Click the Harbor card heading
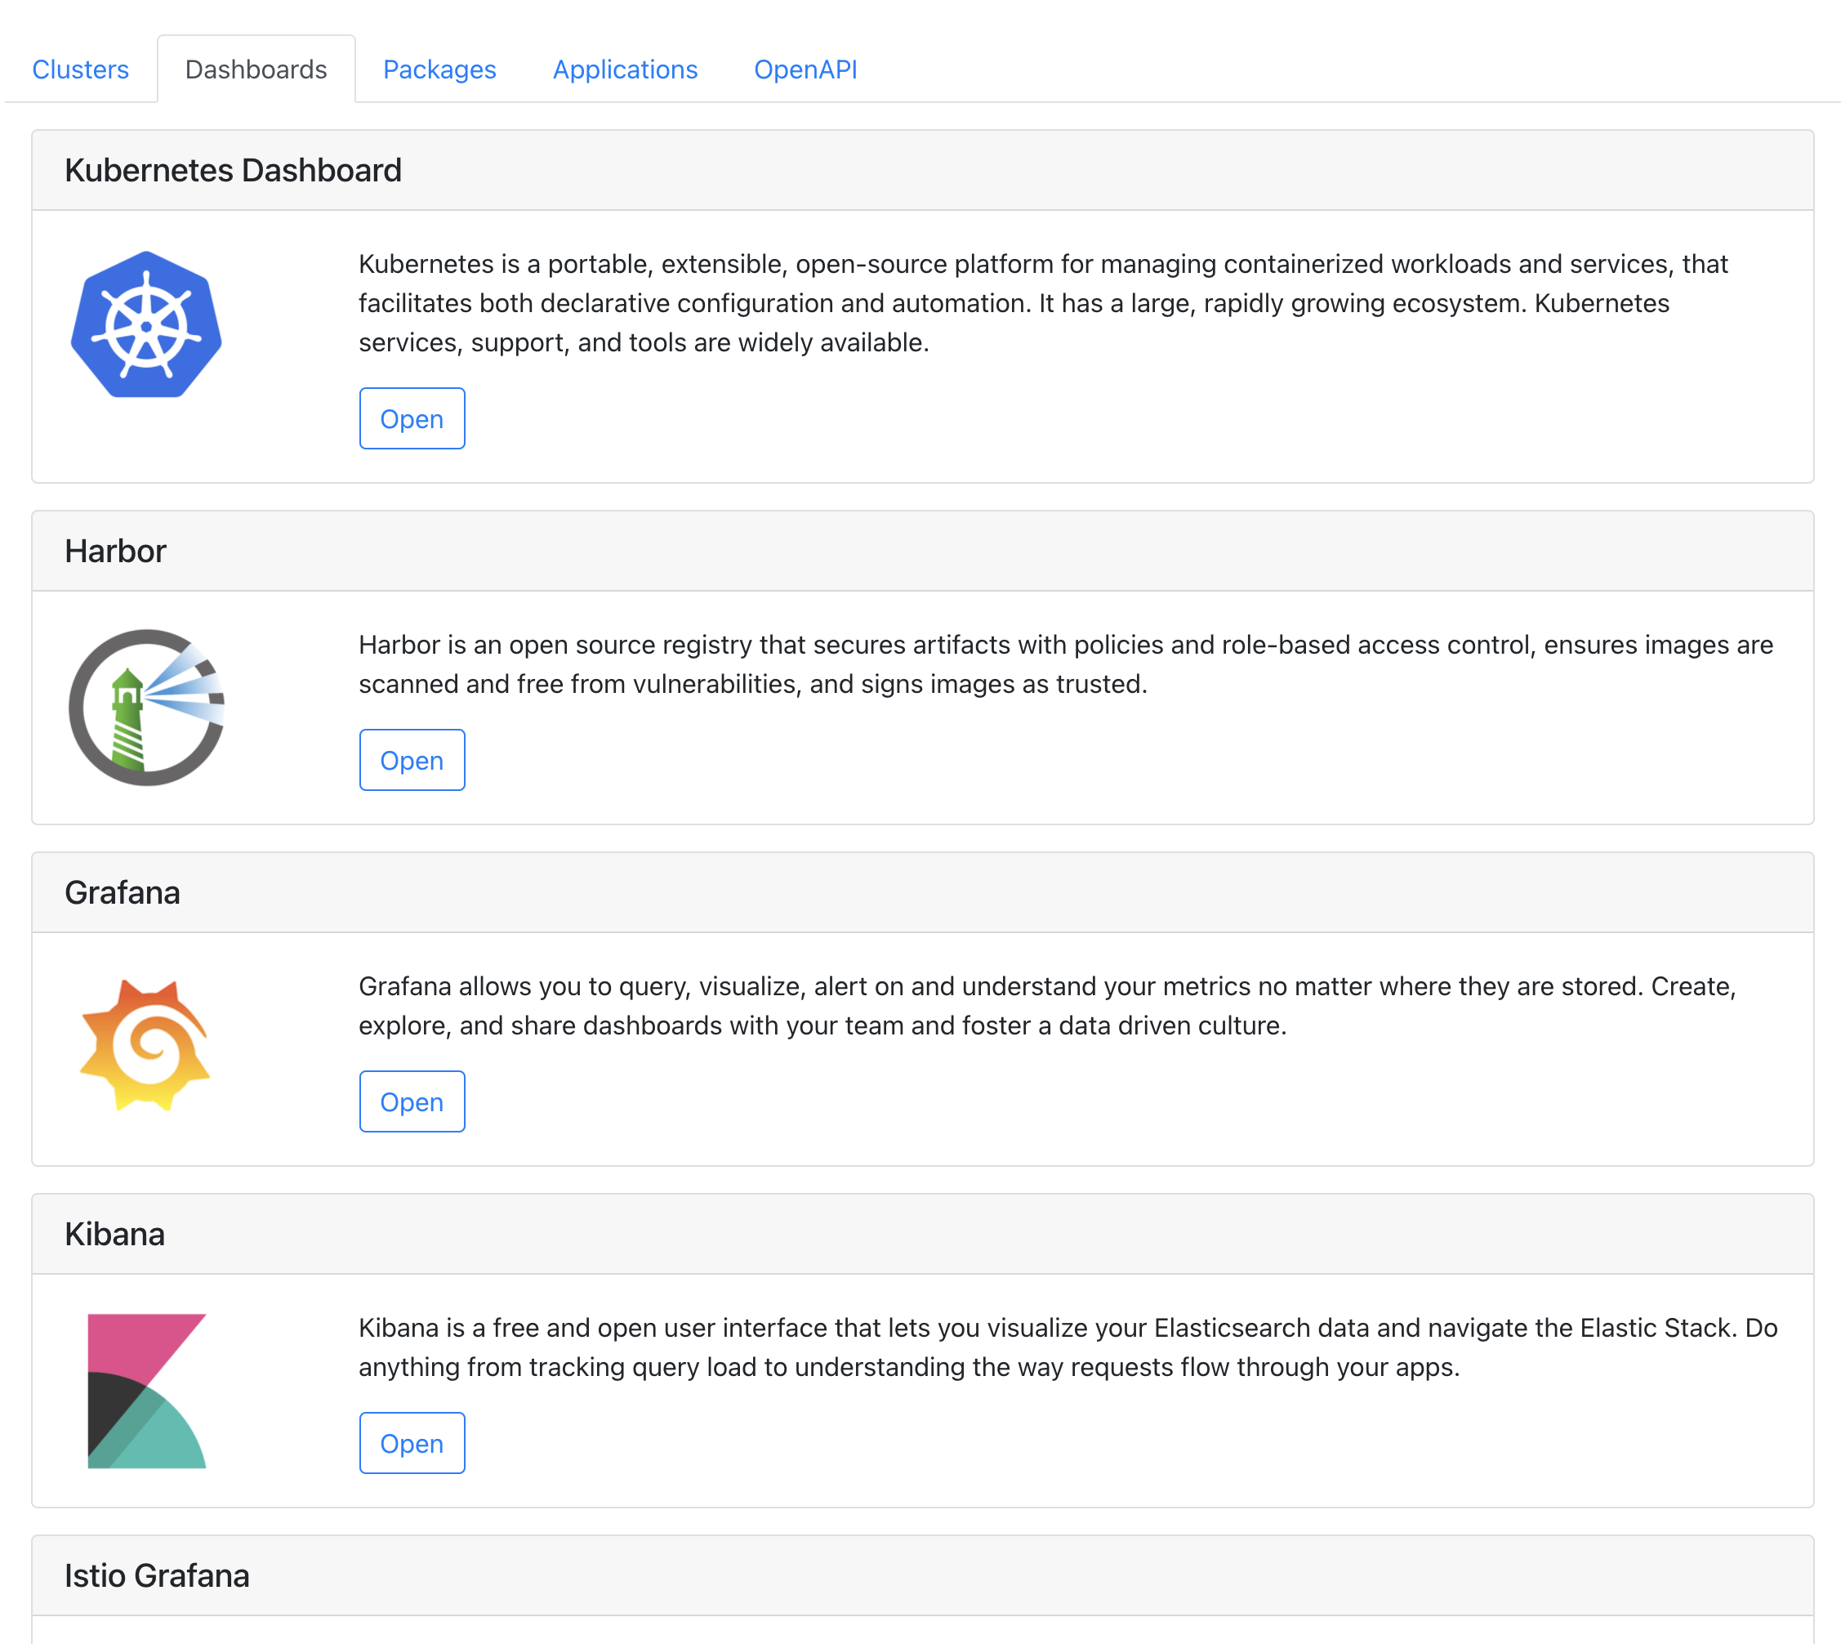 115,551
